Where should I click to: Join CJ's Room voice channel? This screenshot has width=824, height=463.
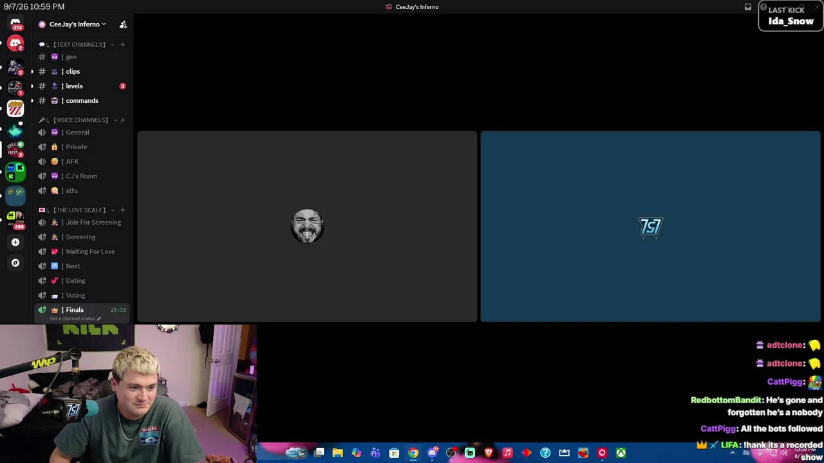click(x=82, y=176)
